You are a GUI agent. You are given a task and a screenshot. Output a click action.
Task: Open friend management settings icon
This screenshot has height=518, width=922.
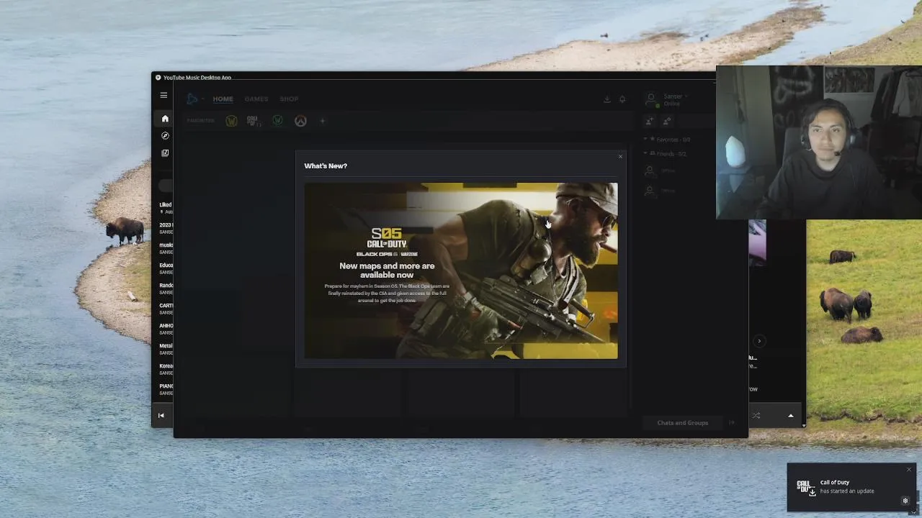point(667,121)
